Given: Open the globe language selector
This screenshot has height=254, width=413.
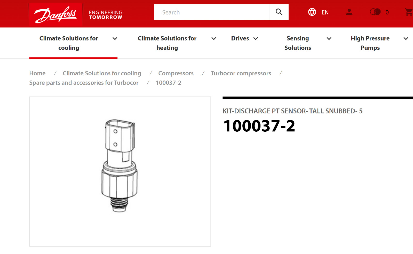Looking at the screenshot, I should pyautogui.click(x=312, y=12).
